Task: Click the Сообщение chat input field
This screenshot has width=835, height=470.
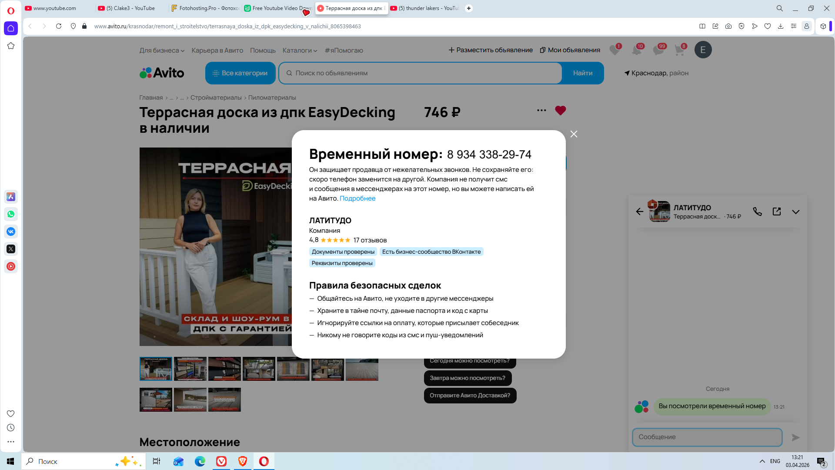Action: coord(707,437)
